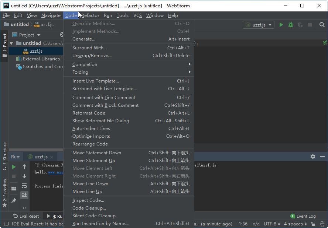Open the Favorites side tab
Screen dimensions: 328x228
(4, 193)
